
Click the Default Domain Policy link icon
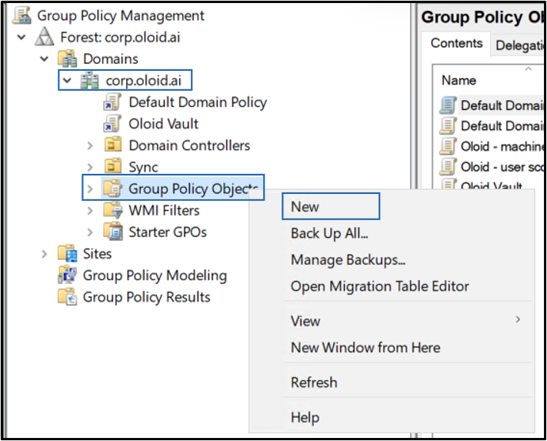[x=112, y=102]
